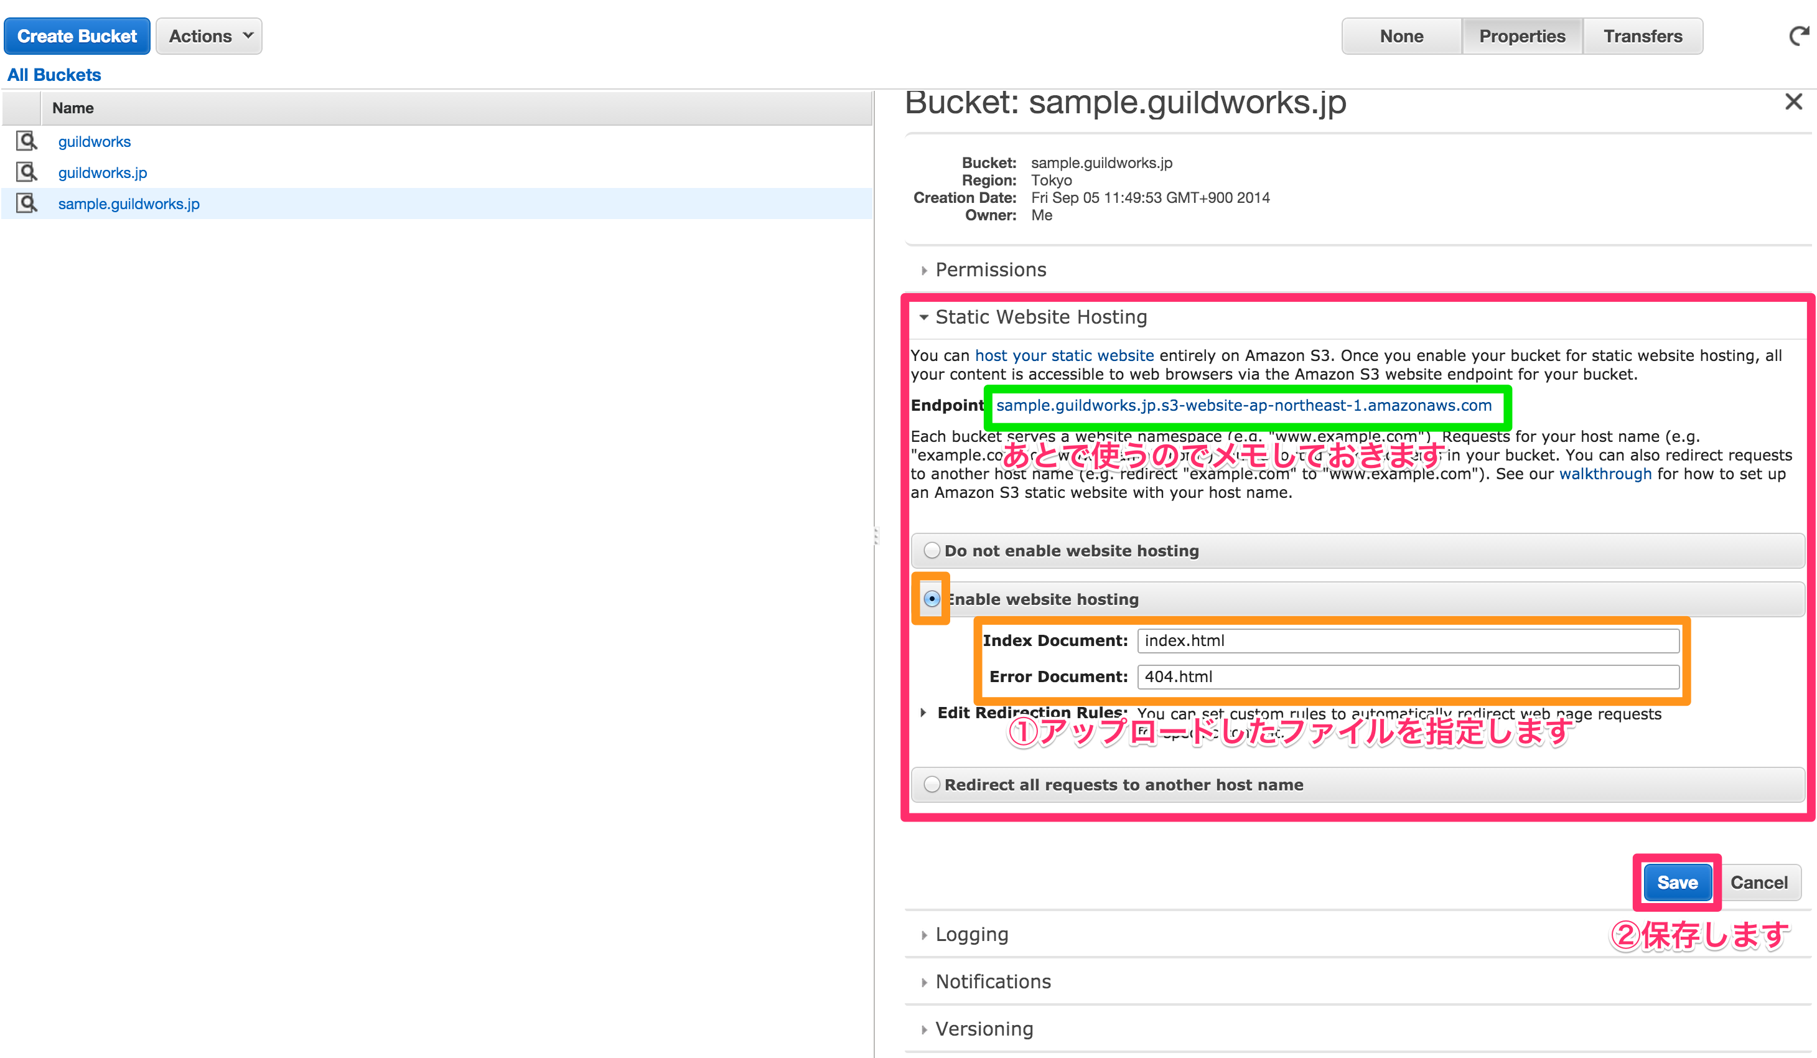
Task: Switch to the Transfers tab
Action: click(x=1643, y=35)
